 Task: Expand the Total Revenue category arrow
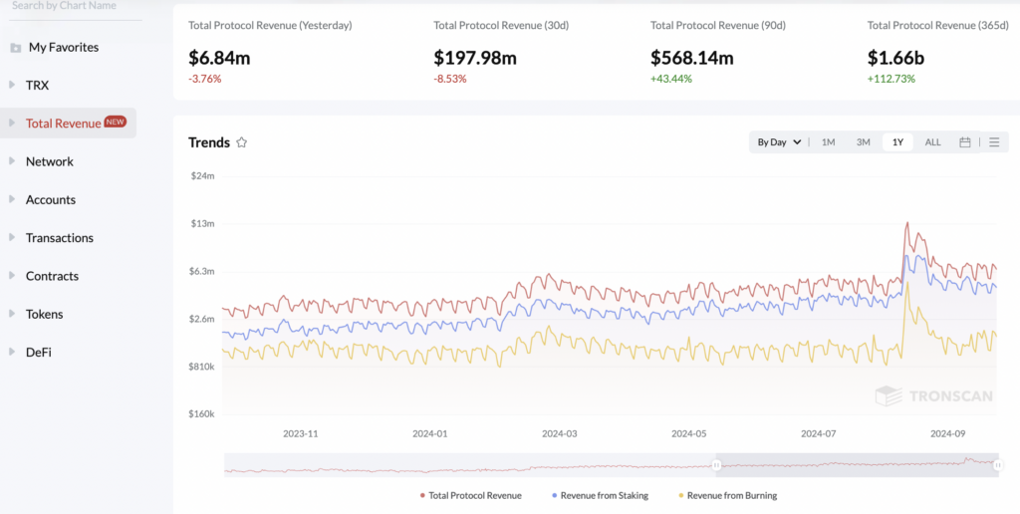coord(12,123)
